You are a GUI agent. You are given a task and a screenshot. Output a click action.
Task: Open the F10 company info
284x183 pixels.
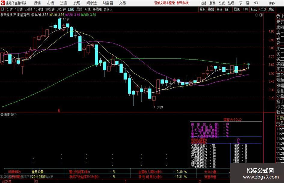click(246, 9)
